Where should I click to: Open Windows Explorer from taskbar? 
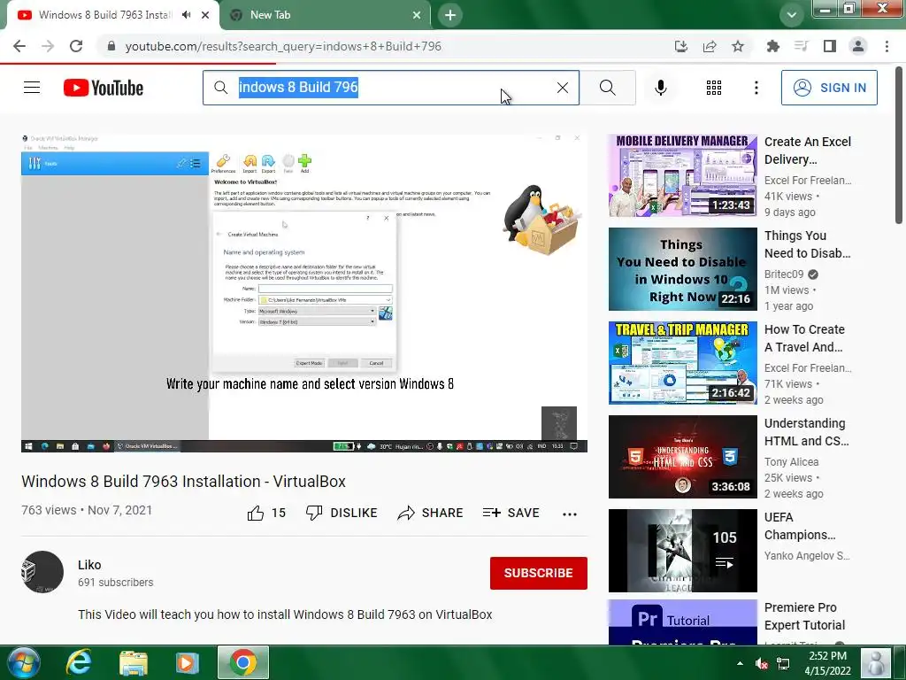tap(134, 662)
